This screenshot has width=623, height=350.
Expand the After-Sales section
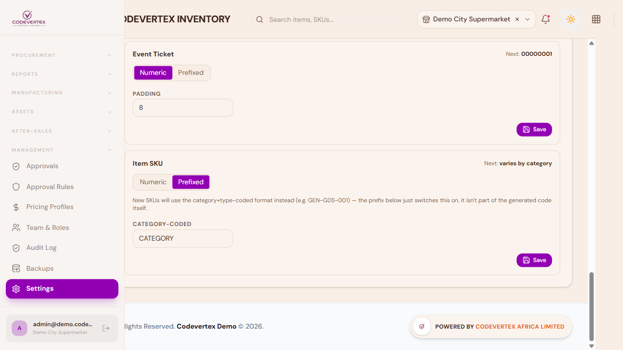coord(62,131)
